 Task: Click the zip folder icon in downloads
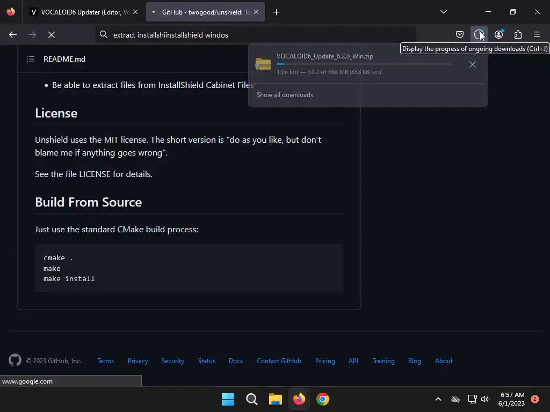(x=263, y=64)
